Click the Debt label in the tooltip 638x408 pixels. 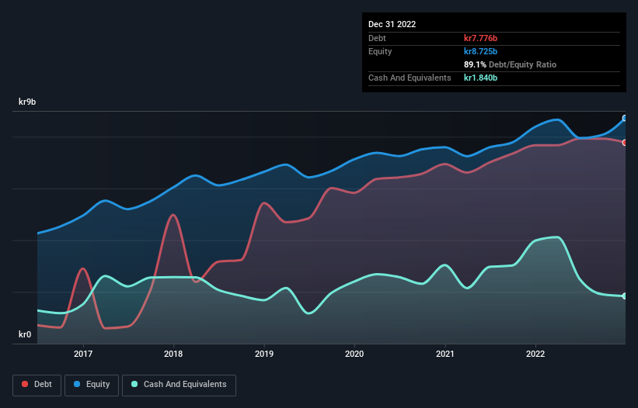pyautogui.click(x=377, y=38)
